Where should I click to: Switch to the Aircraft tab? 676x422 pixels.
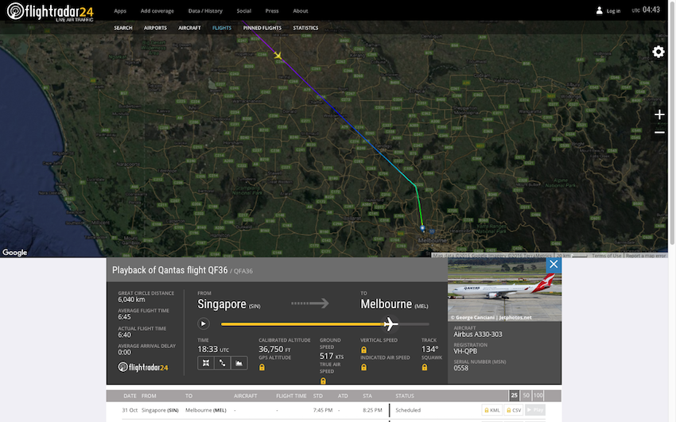[189, 28]
